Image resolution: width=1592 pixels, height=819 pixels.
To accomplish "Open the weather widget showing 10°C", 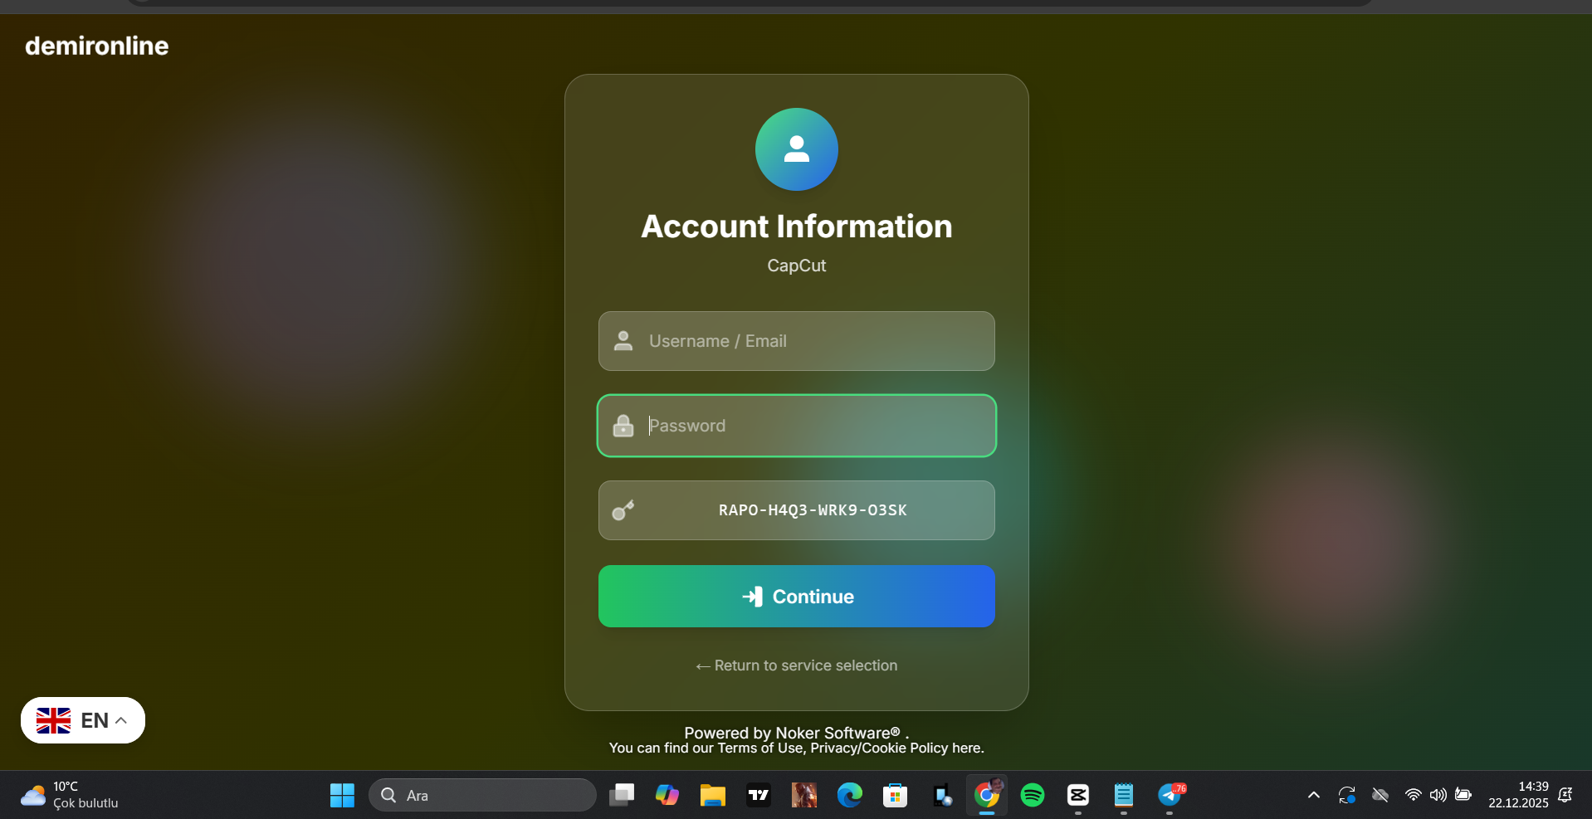I will click(x=70, y=795).
